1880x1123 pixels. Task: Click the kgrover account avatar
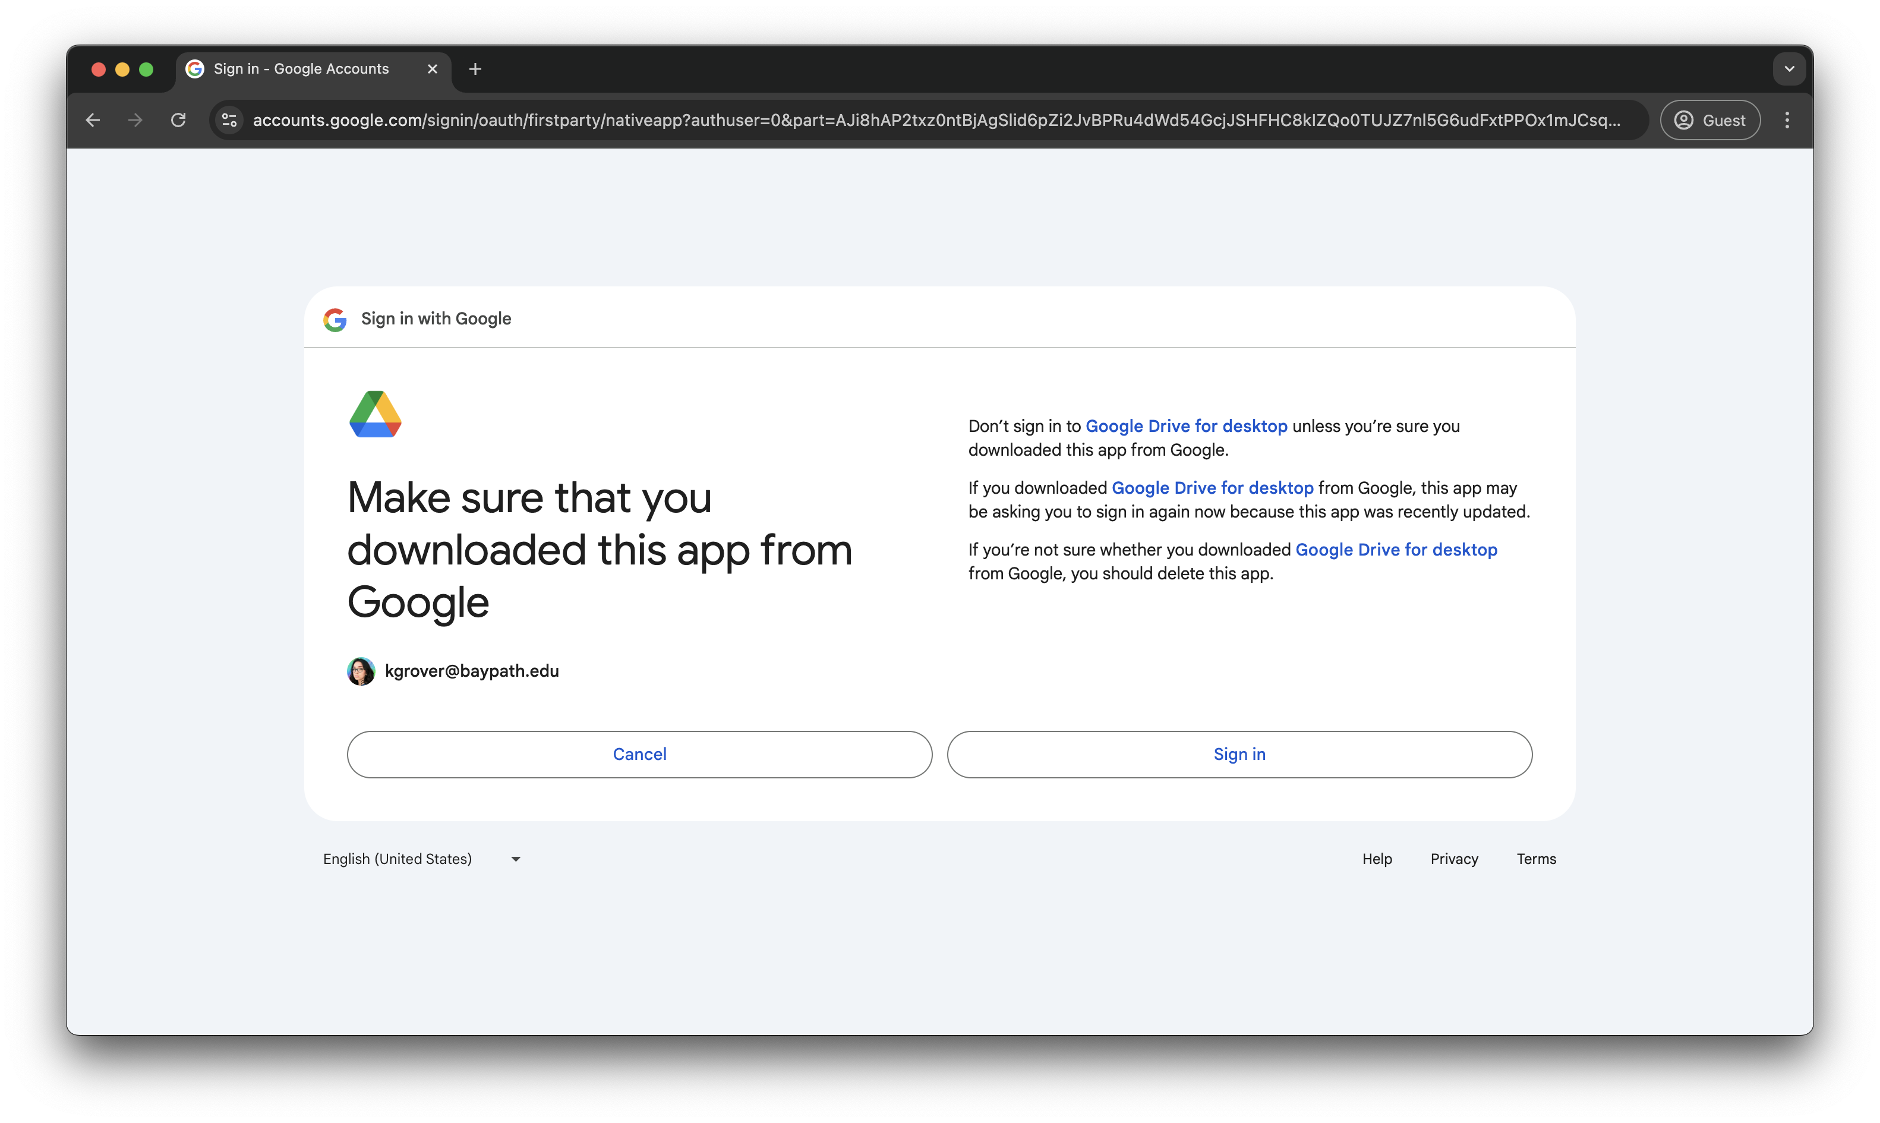(x=361, y=671)
